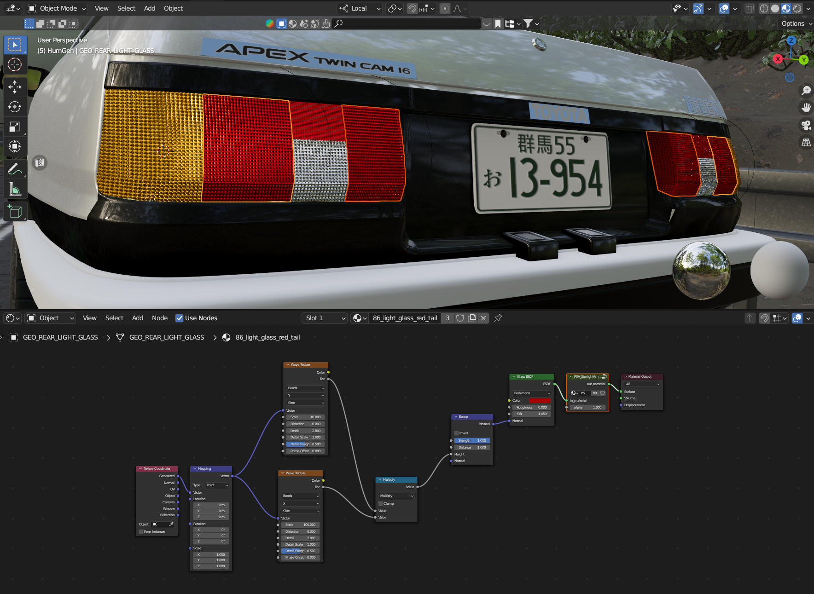
Task: Open the Mapping node Type Point dropdown
Action: pos(217,485)
